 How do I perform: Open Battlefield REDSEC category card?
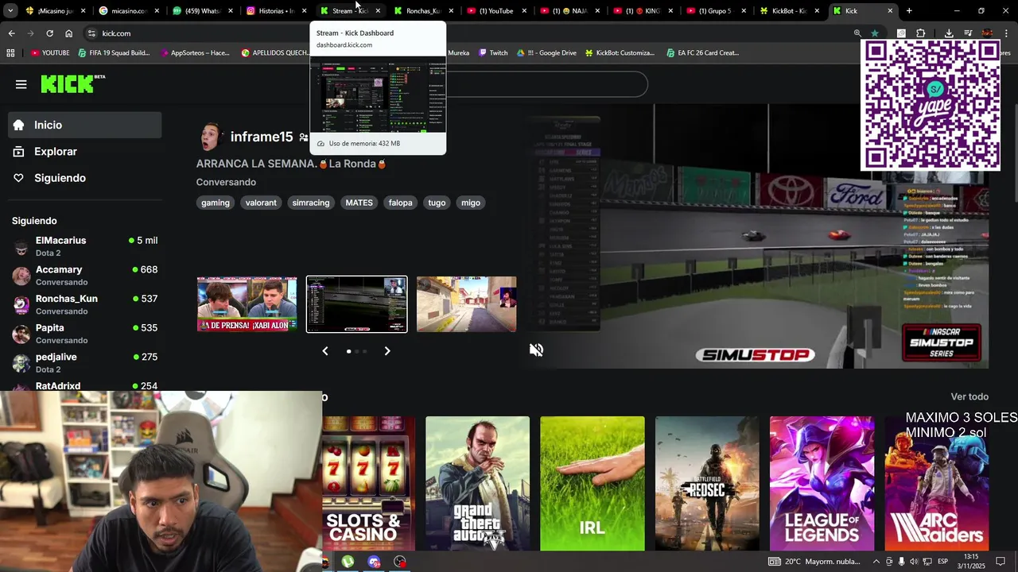coord(707,483)
